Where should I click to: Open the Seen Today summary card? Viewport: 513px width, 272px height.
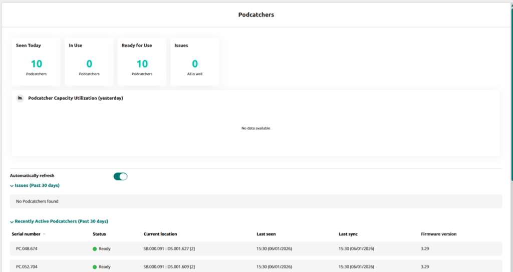[x=36, y=61]
